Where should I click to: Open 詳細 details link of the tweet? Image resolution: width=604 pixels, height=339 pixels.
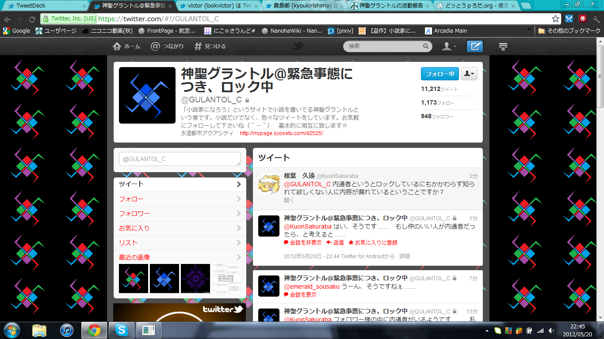point(405,256)
